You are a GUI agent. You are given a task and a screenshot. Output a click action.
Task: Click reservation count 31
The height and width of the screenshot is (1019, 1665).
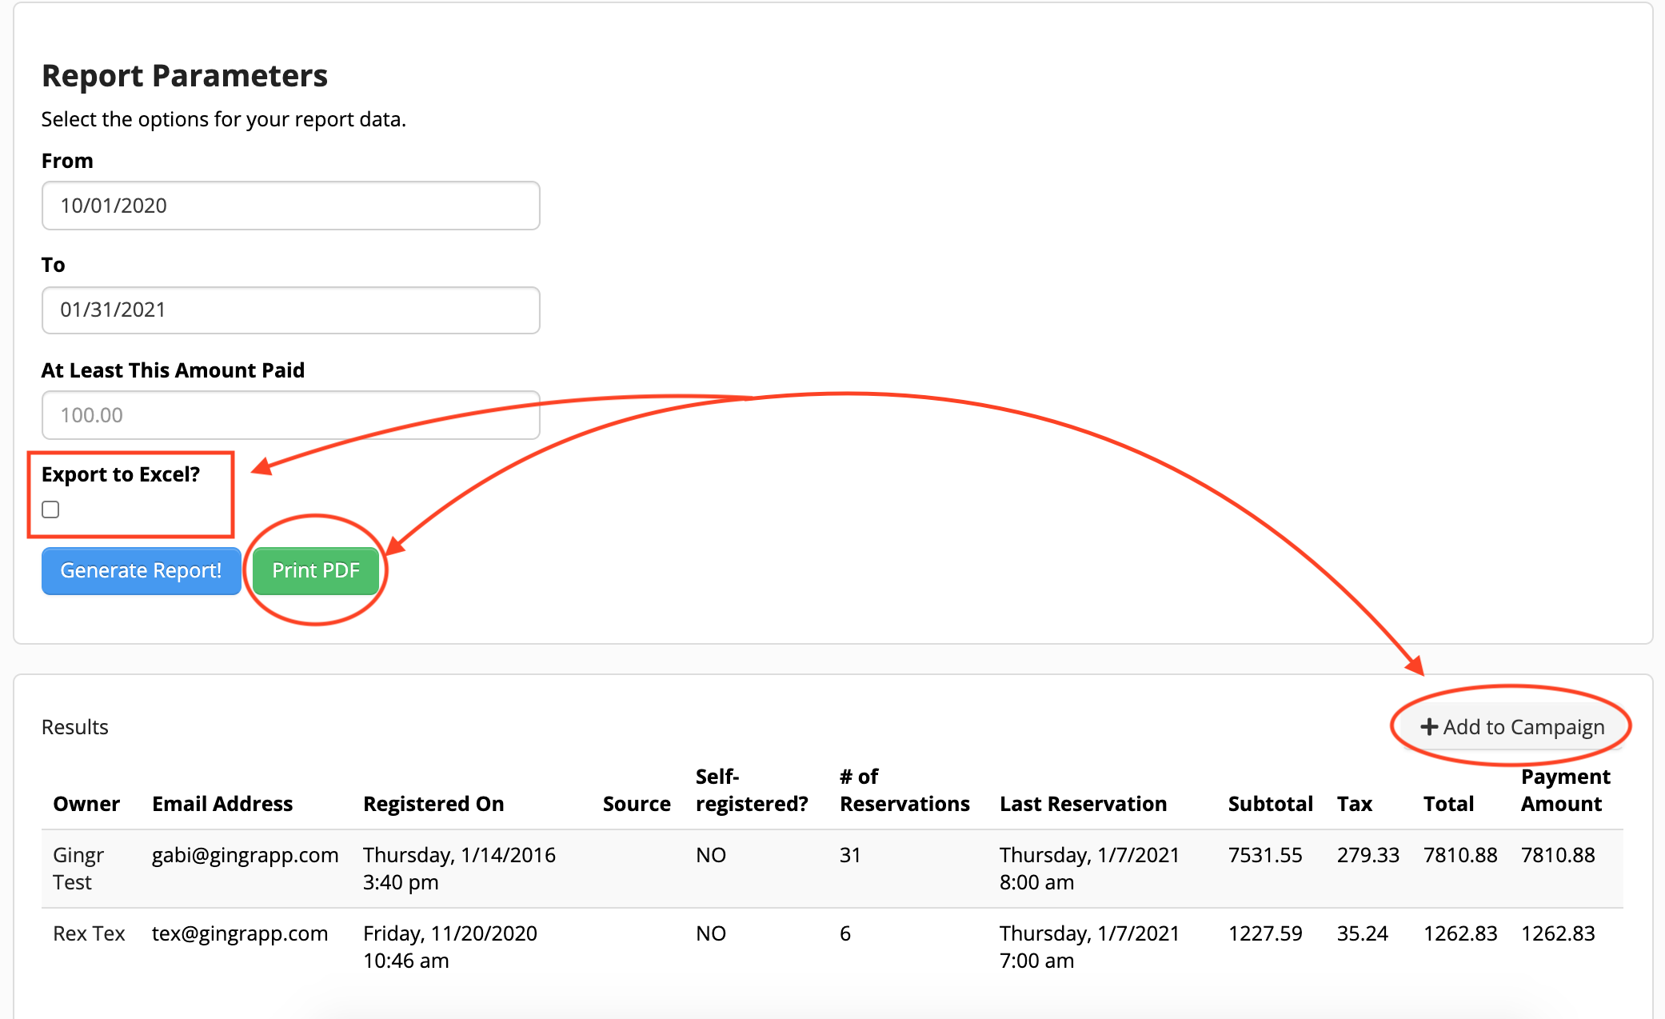(850, 855)
